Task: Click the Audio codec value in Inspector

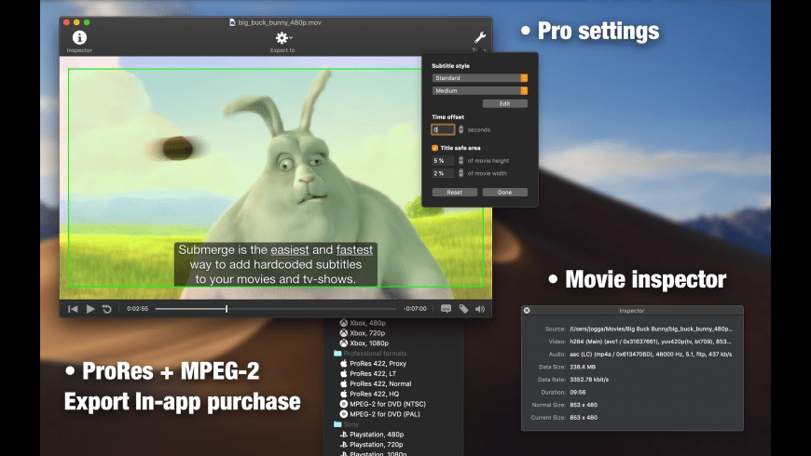Action: (651, 355)
